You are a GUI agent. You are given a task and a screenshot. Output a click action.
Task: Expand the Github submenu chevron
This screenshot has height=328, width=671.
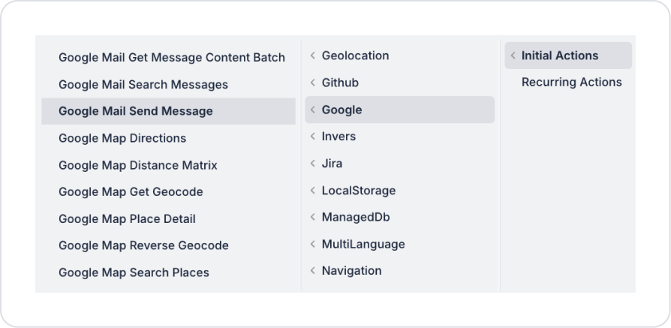pyautogui.click(x=313, y=83)
